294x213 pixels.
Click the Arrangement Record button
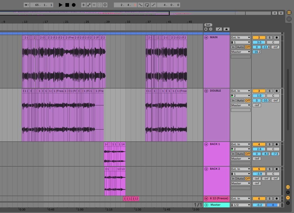tap(74, 5)
